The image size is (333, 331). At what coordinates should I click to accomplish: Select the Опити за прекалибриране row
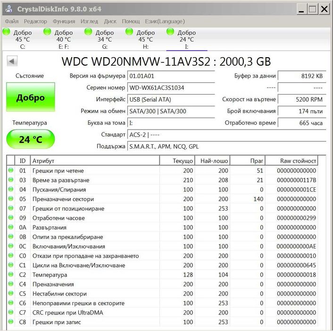click(x=162, y=237)
